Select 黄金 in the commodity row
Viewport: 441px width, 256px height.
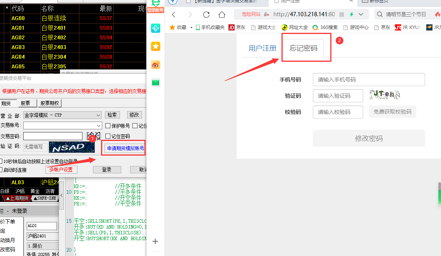35,191
